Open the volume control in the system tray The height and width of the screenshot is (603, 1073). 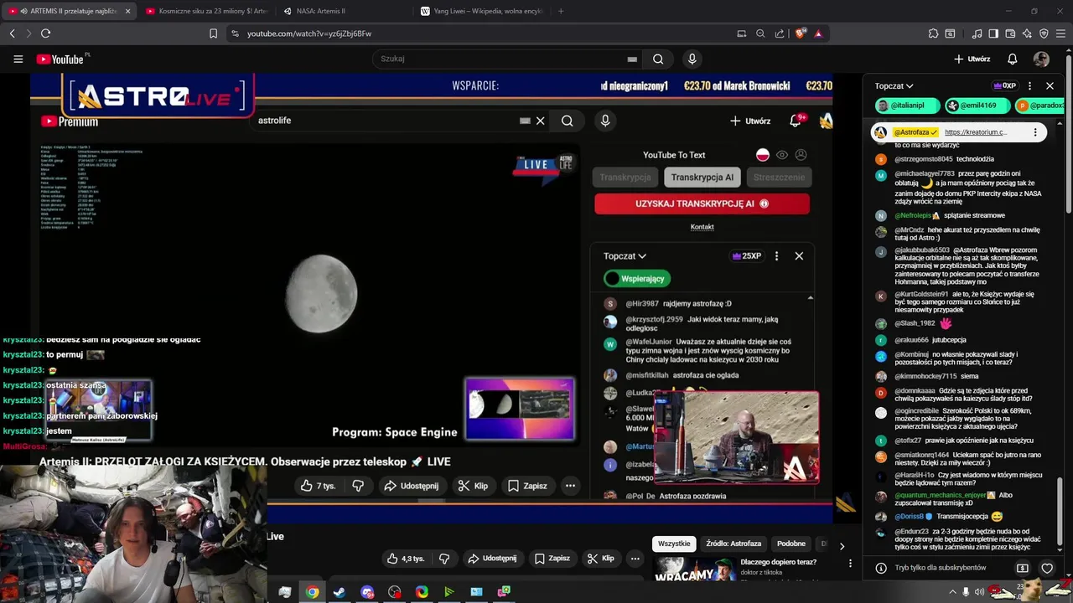979,592
